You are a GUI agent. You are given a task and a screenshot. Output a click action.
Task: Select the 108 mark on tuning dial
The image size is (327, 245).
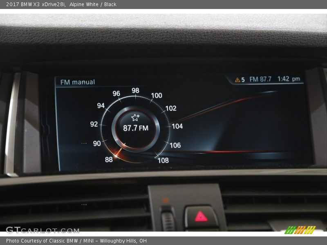pos(163,160)
